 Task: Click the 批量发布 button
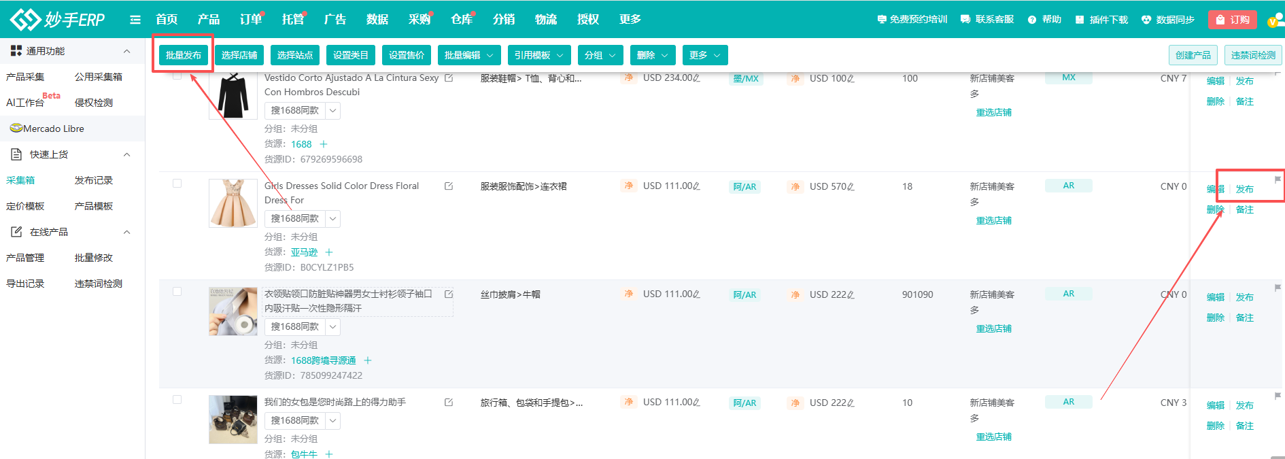tap(184, 55)
